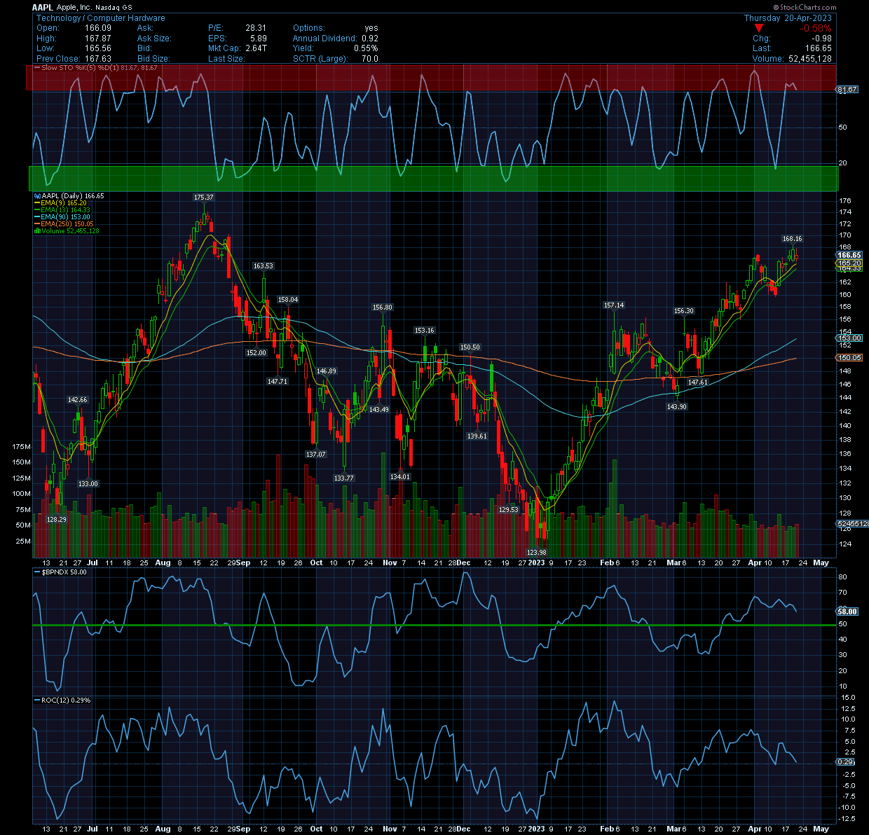This screenshot has height=835, width=869.
Task: Click the '168.16' recent high label
Action: (x=793, y=239)
